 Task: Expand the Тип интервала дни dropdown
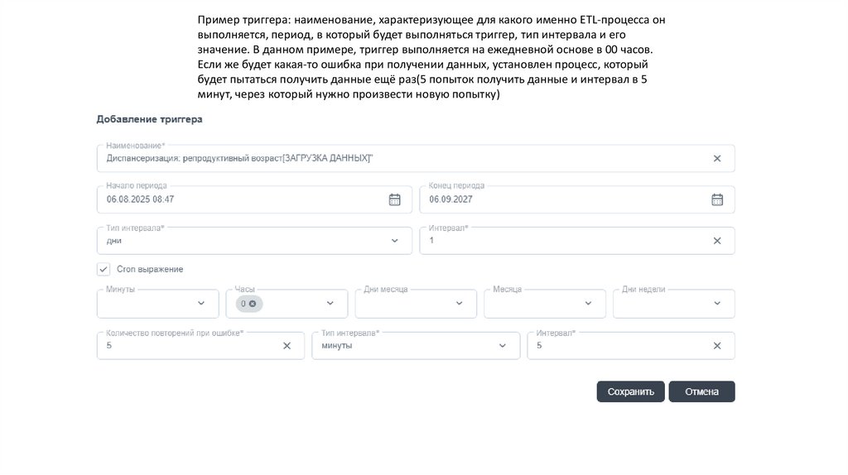coord(395,241)
